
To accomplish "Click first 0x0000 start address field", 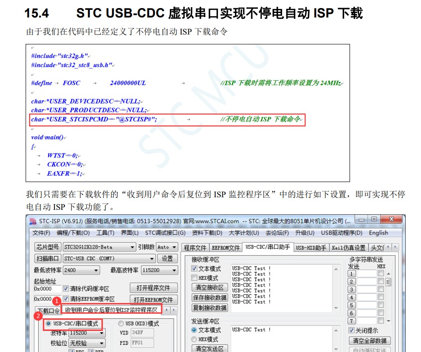I will coord(48,288).
